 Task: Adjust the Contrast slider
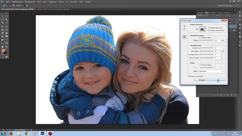click(x=206, y=54)
